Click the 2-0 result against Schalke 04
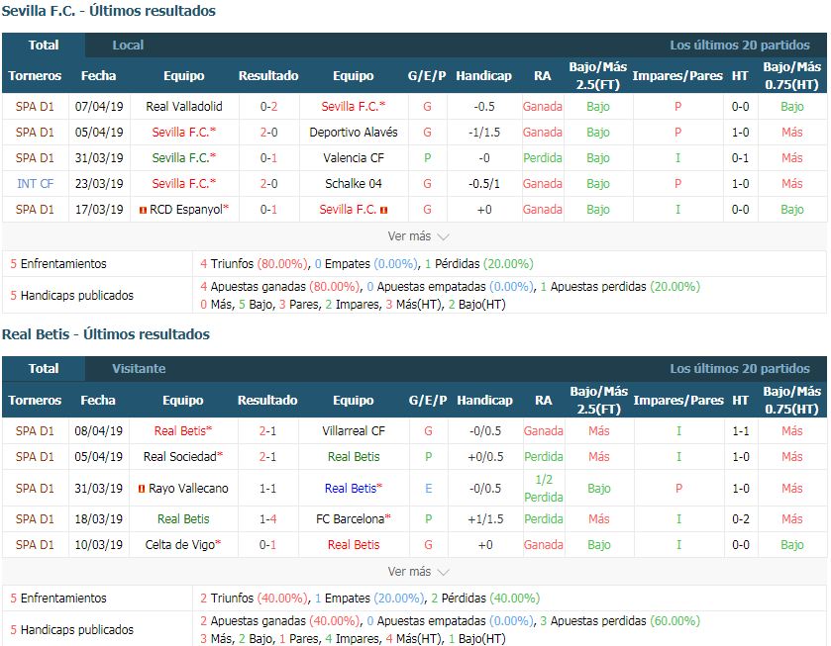The height and width of the screenshot is (646, 831). point(268,184)
